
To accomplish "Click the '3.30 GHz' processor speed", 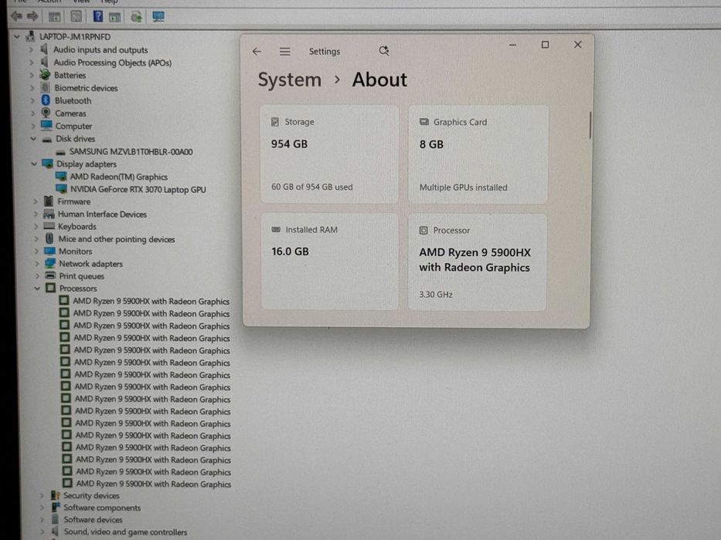I will 435,295.
